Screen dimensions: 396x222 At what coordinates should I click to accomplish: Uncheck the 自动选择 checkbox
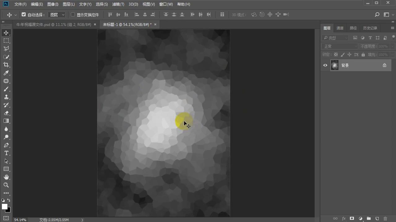coord(24,14)
